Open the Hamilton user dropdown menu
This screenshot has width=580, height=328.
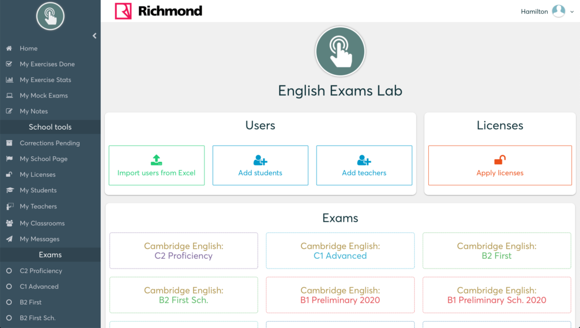click(x=572, y=12)
